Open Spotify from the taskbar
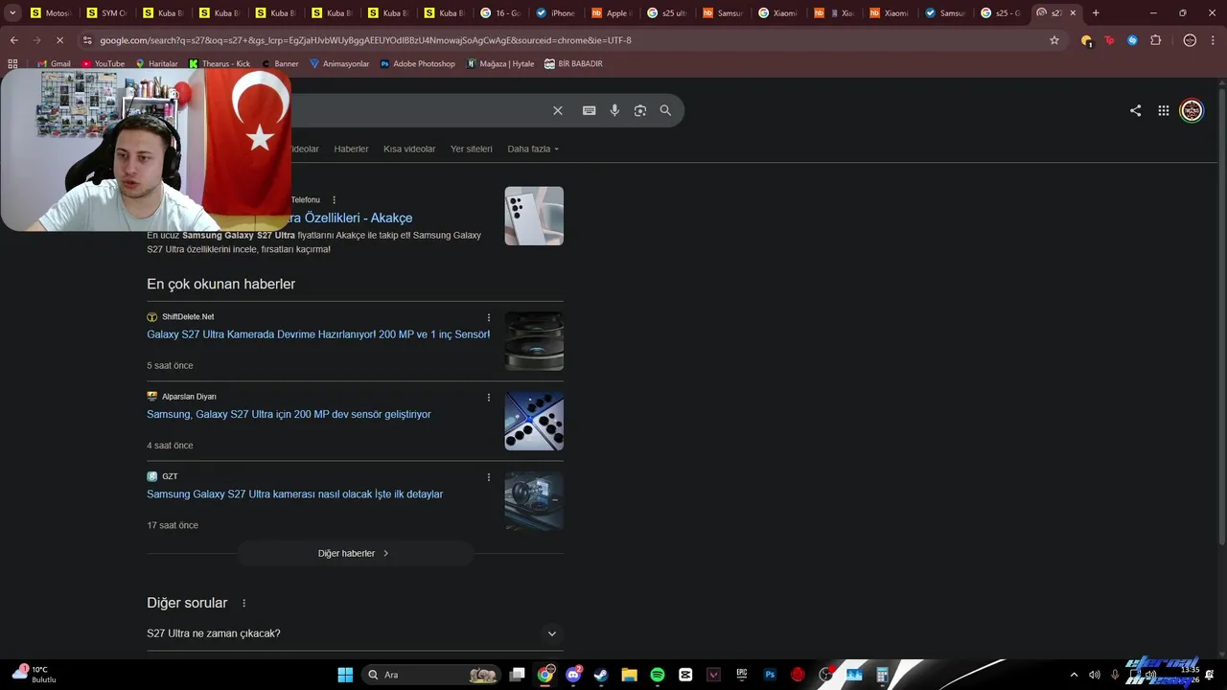 tap(657, 675)
